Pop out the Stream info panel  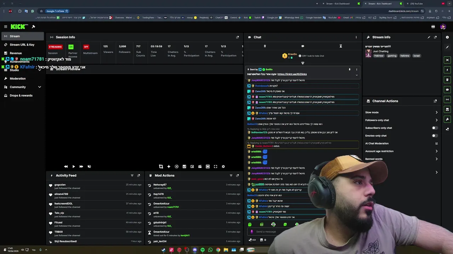[x=435, y=37]
